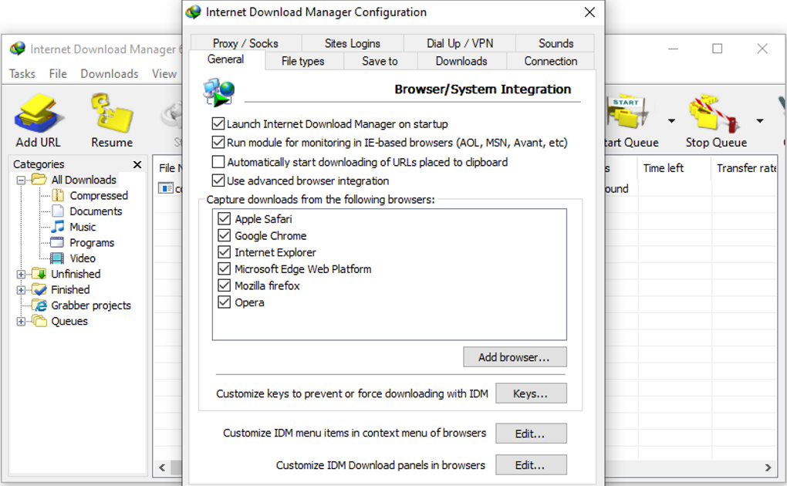
Task: Select the Grabber projects tree item
Action: point(91,305)
